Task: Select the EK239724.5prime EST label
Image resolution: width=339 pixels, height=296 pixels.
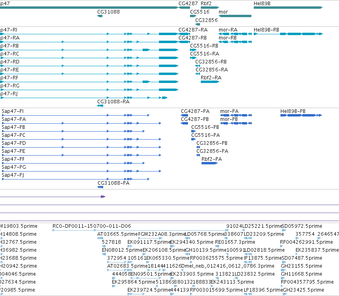Action: tap(149, 290)
